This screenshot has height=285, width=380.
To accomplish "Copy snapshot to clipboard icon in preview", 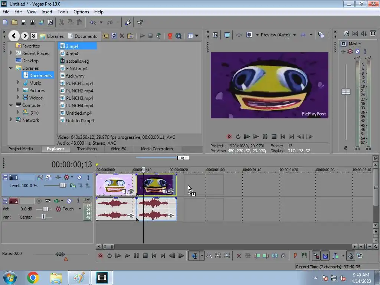I will tap(321, 35).
